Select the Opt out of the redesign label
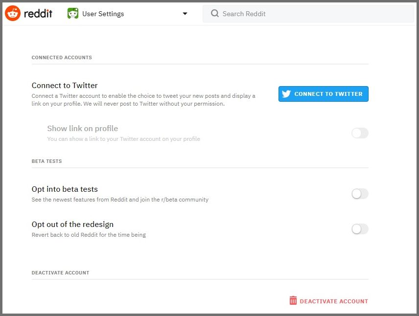 click(72, 225)
